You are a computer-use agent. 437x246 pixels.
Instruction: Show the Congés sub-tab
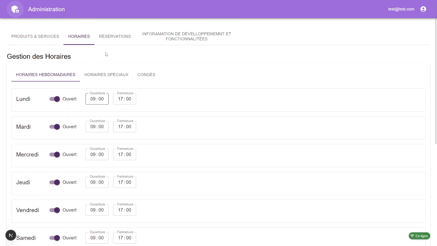point(146,75)
